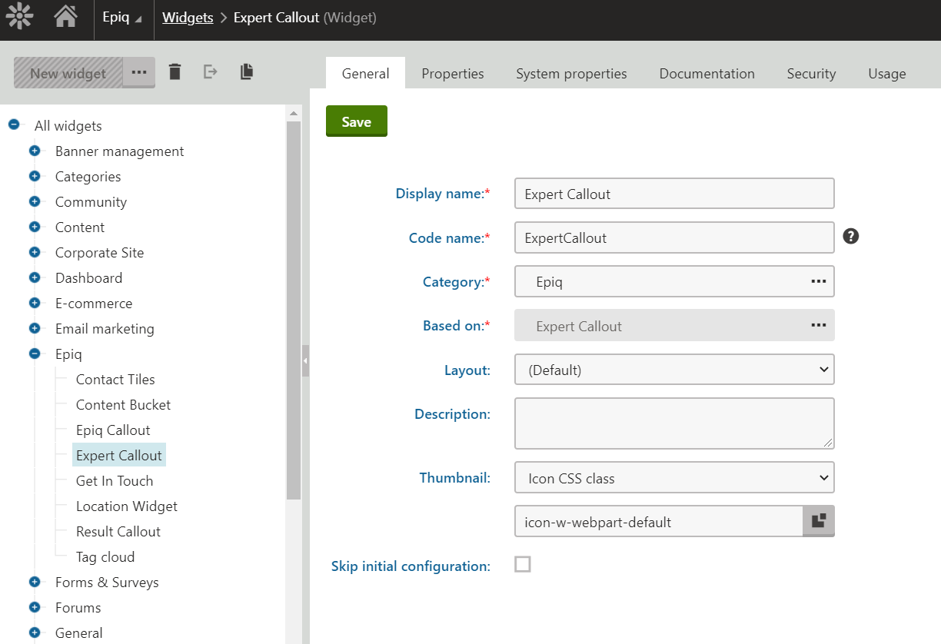Image resolution: width=941 pixels, height=644 pixels.
Task: Switch to the Properties tab
Action: (453, 74)
